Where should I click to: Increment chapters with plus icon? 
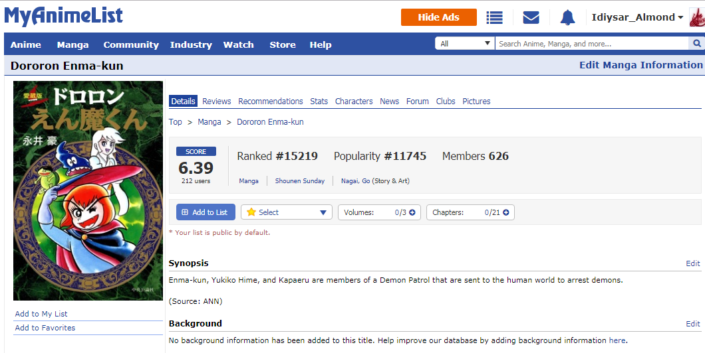[x=506, y=212]
